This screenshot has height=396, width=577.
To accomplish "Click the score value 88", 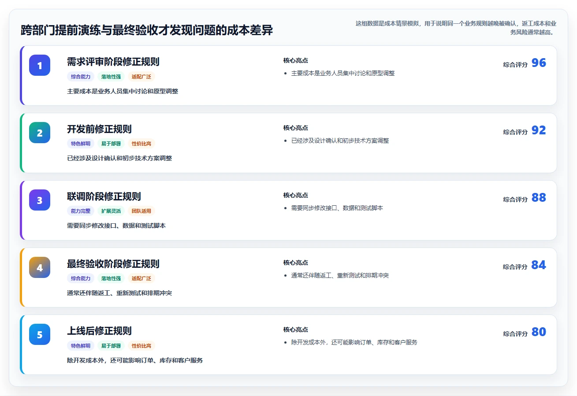I will [x=539, y=198].
